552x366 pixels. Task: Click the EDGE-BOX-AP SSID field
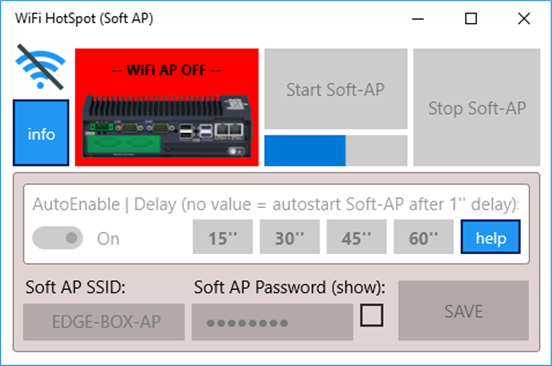(104, 321)
